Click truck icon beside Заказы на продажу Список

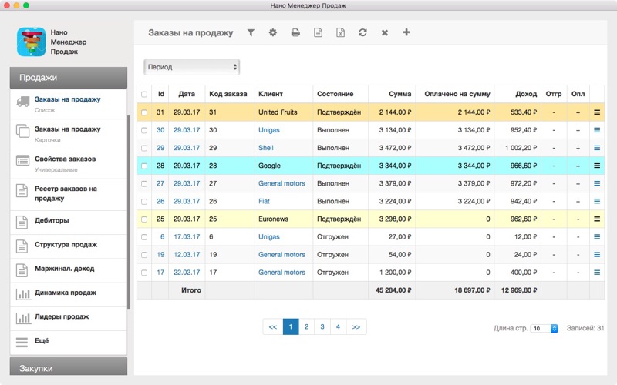[x=23, y=102]
